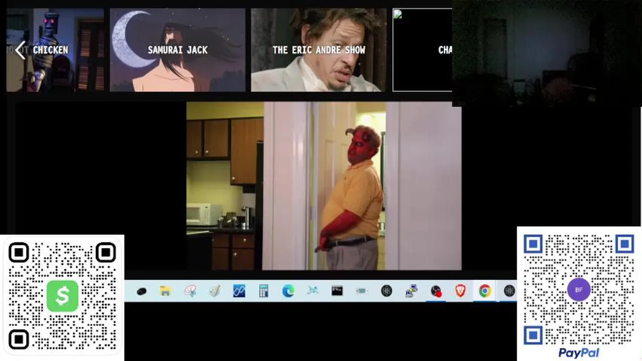Open the Samurai Jack show card
The image size is (642, 361).
tap(178, 50)
